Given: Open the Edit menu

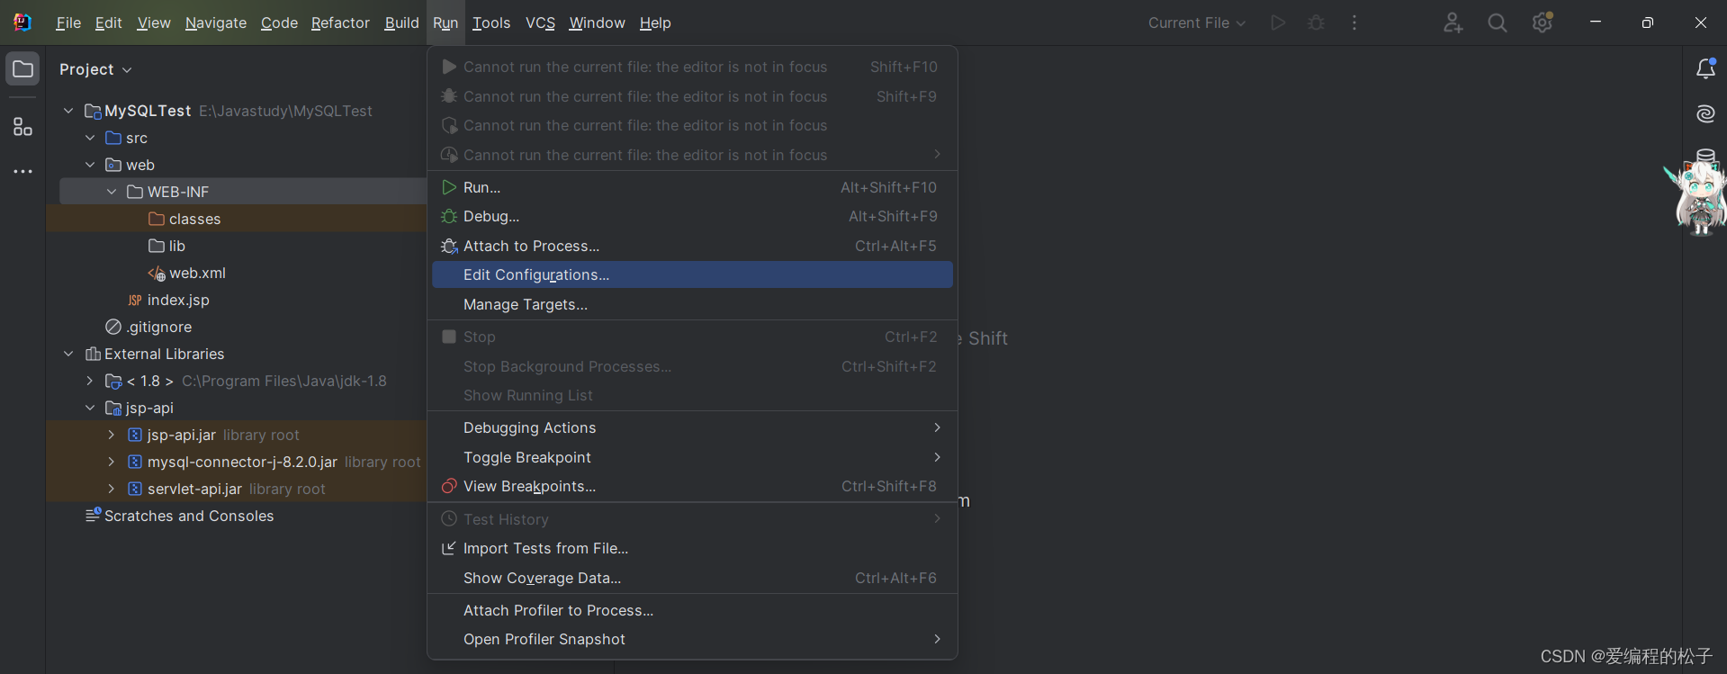Looking at the screenshot, I should 108,22.
